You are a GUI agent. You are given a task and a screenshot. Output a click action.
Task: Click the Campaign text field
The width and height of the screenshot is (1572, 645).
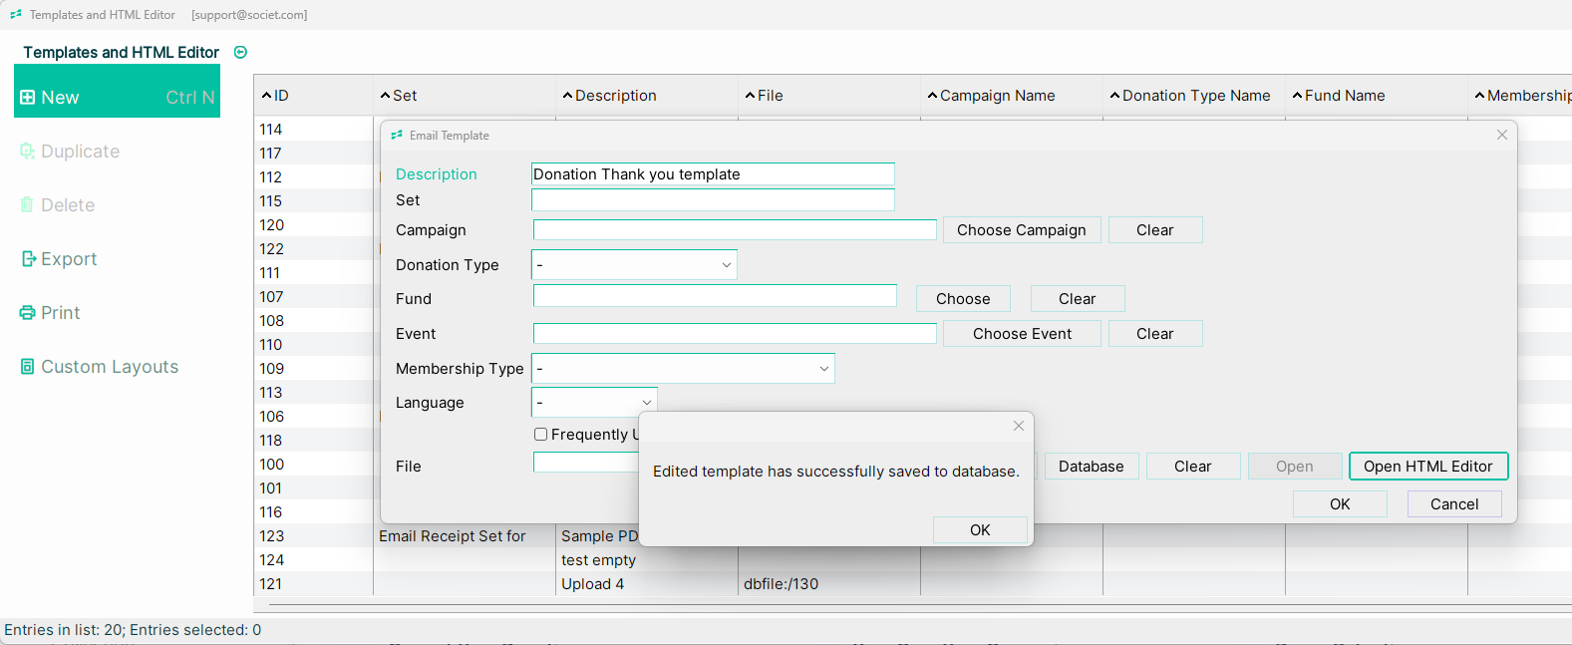(x=735, y=230)
